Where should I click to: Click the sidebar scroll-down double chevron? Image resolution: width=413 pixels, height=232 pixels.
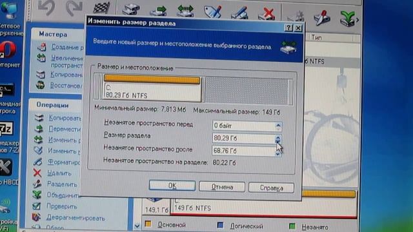(137, 226)
